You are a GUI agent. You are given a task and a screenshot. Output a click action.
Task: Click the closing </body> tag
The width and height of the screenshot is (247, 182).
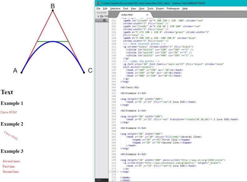125,177
